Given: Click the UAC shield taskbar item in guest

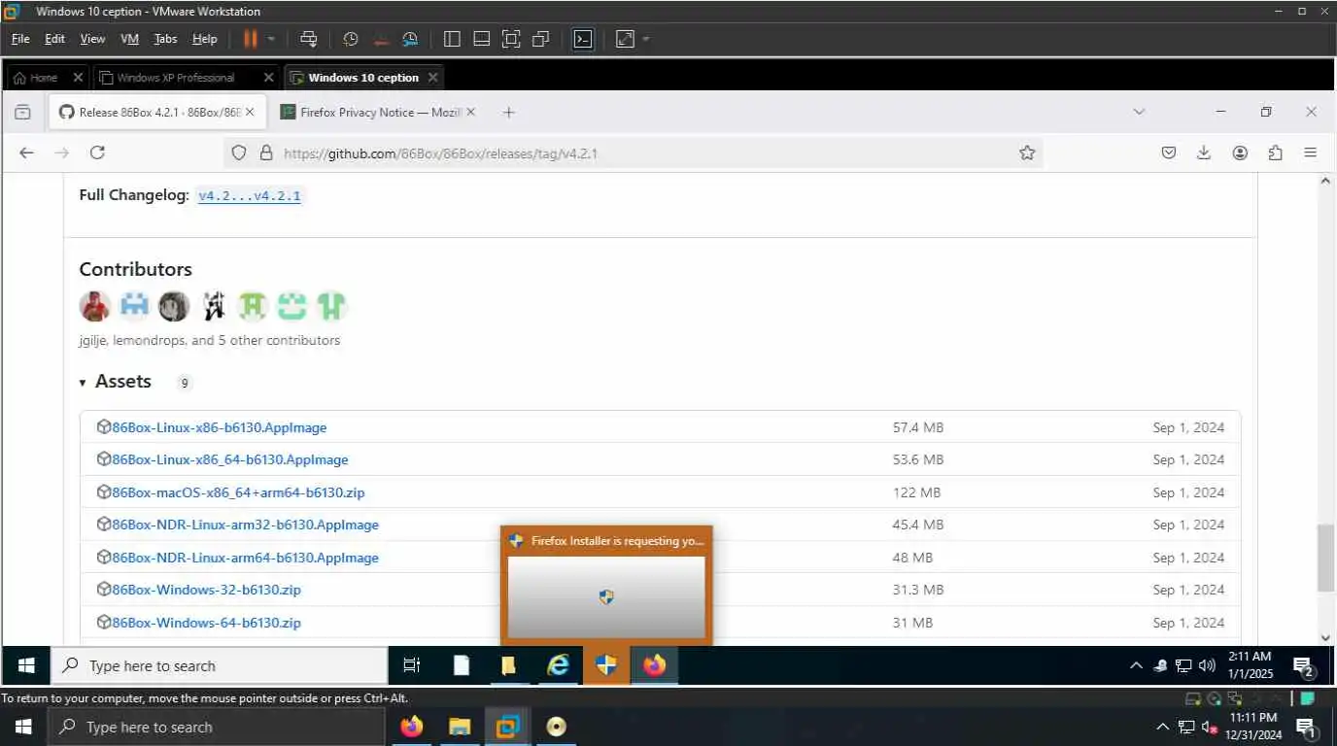Looking at the screenshot, I should 606,665.
